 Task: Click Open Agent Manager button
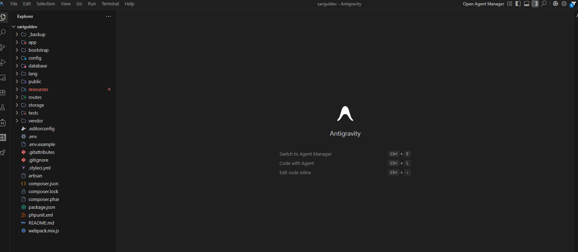click(483, 4)
